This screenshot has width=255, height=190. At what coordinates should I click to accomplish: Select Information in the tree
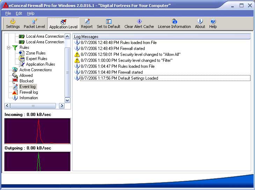tap(29, 98)
